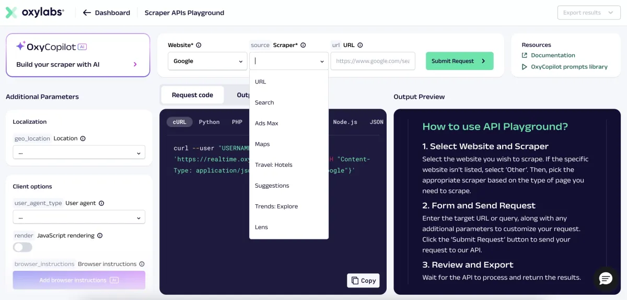Image resolution: width=627 pixels, height=300 pixels.
Task: Switch to Python code tab
Action: 209,122
